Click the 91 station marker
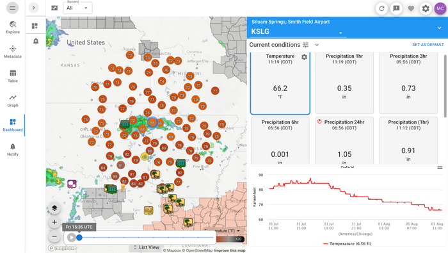The height and width of the screenshot is (253, 448). pos(121,165)
